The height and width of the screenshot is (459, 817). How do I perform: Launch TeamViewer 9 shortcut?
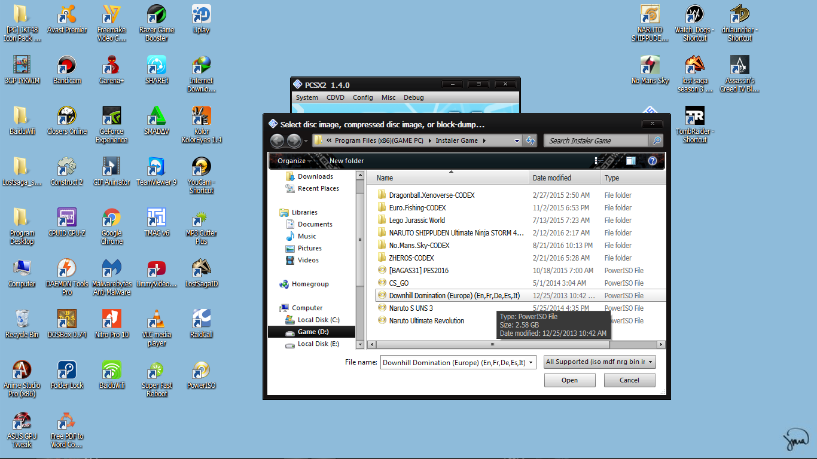point(157,172)
